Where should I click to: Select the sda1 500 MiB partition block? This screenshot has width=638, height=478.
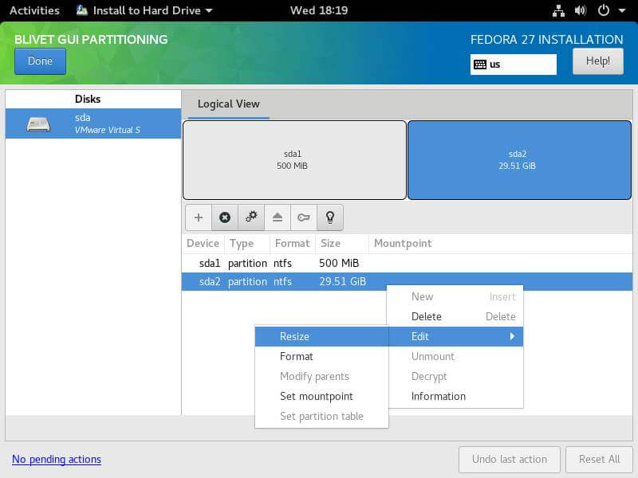294,160
